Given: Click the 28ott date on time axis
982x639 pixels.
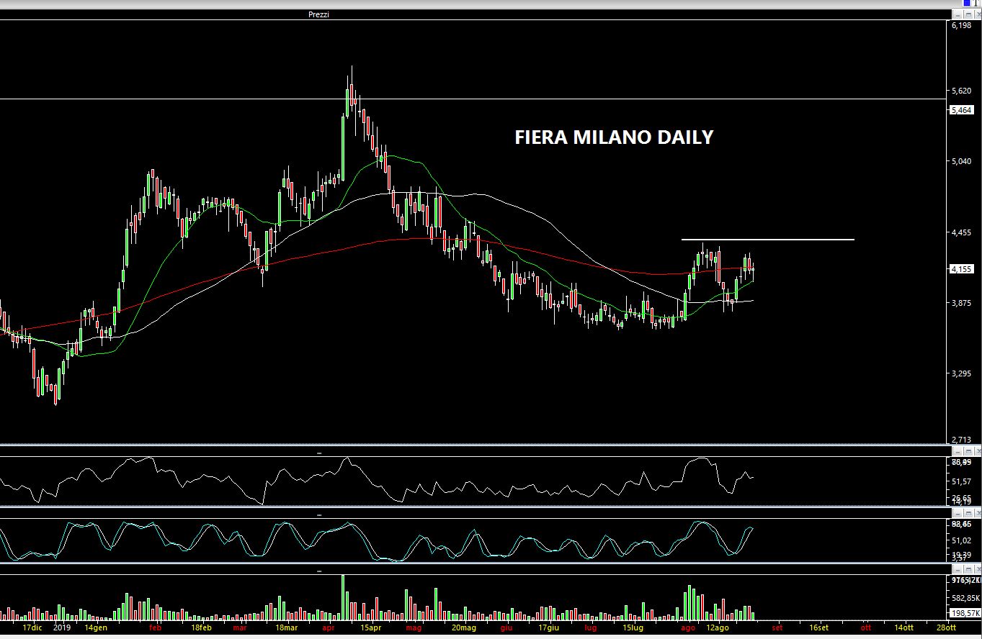Looking at the screenshot, I should coord(946,627).
